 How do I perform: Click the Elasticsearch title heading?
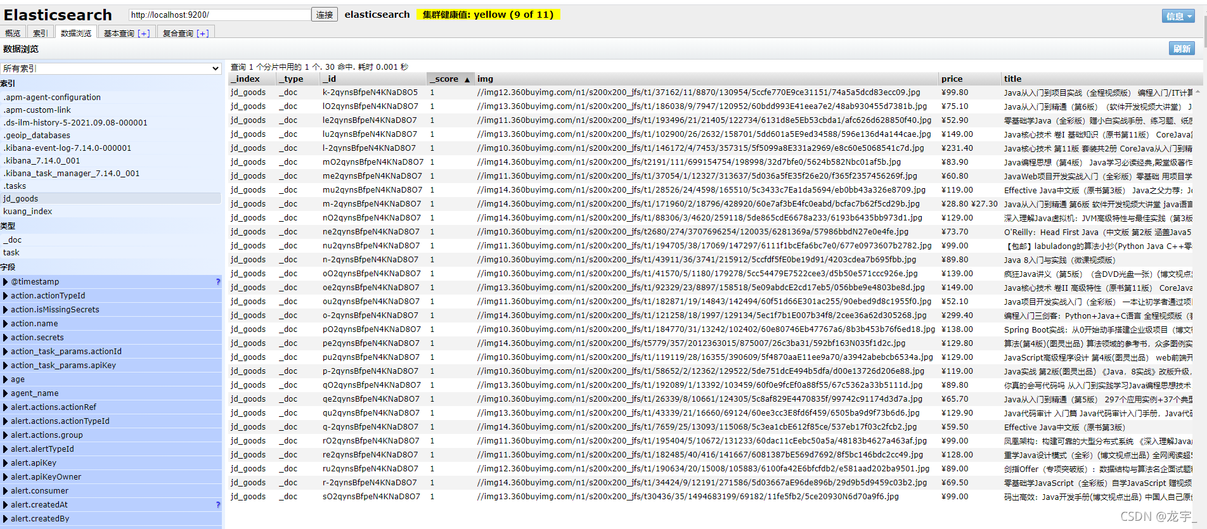(x=58, y=15)
